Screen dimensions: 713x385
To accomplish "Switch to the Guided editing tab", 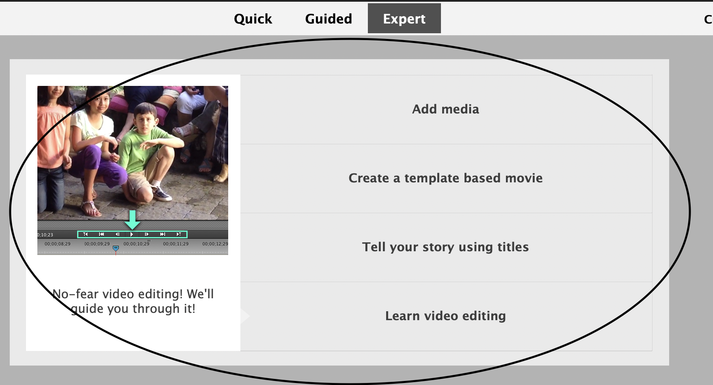I will [328, 19].
